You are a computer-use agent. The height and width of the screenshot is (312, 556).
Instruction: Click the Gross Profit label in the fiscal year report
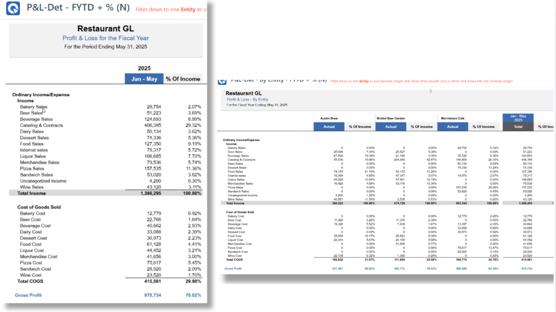point(28,295)
